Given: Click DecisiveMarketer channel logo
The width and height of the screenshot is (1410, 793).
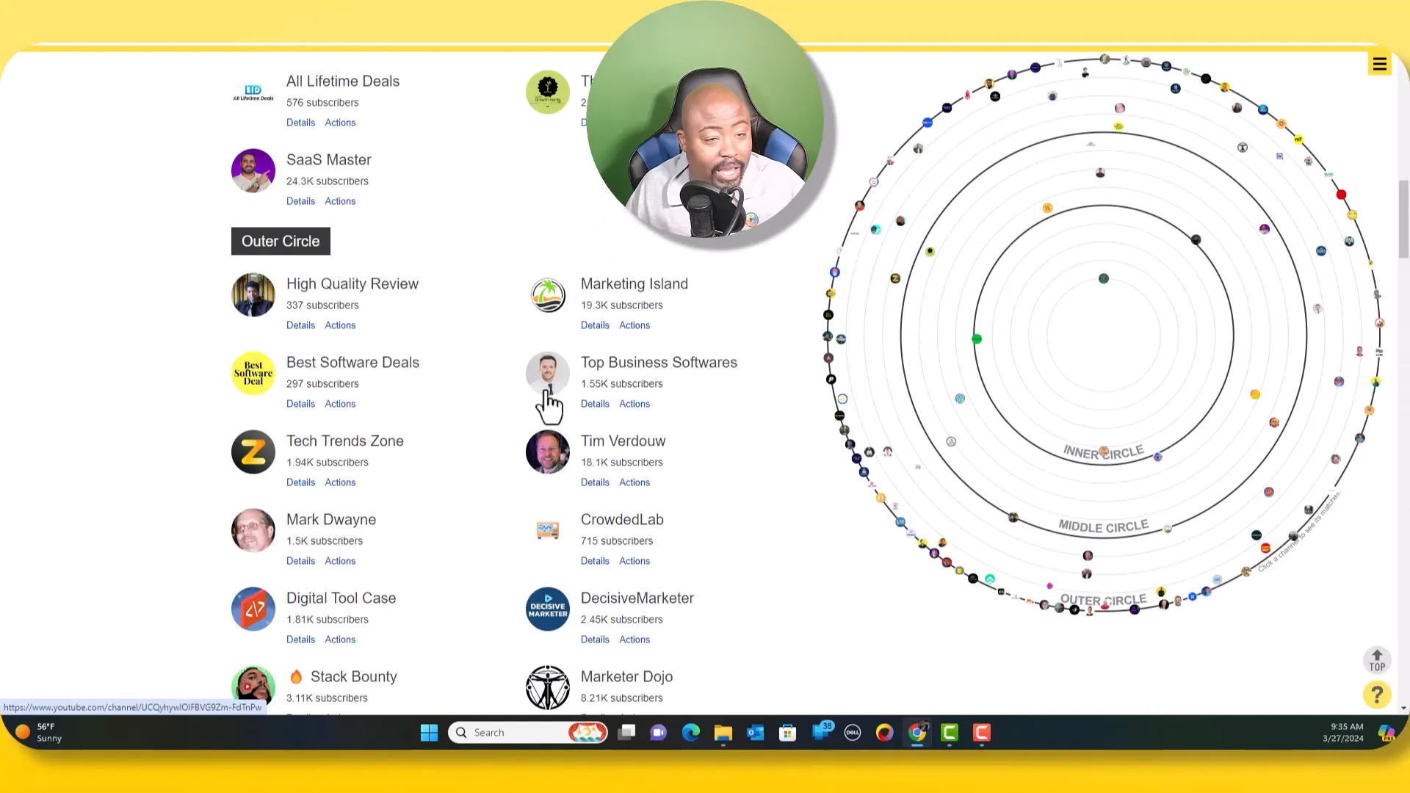Looking at the screenshot, I should [548, 609].
